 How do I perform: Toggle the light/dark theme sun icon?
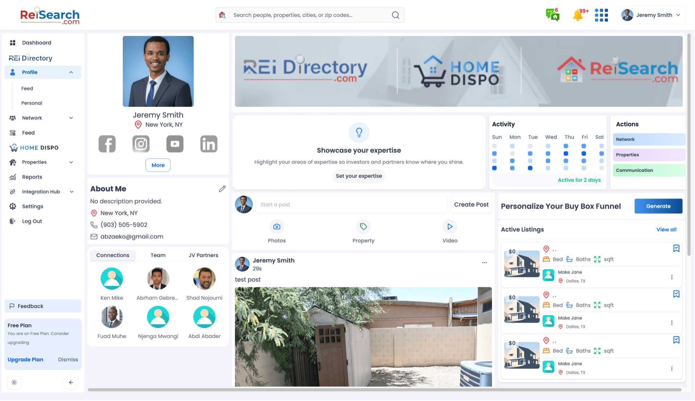tap(14, 383)
